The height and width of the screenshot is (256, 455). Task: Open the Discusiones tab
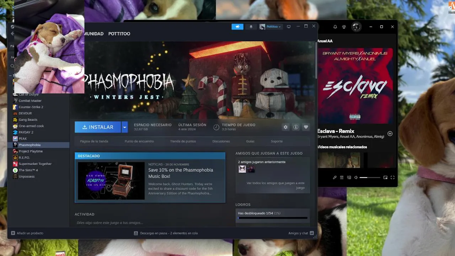point(221,141)
